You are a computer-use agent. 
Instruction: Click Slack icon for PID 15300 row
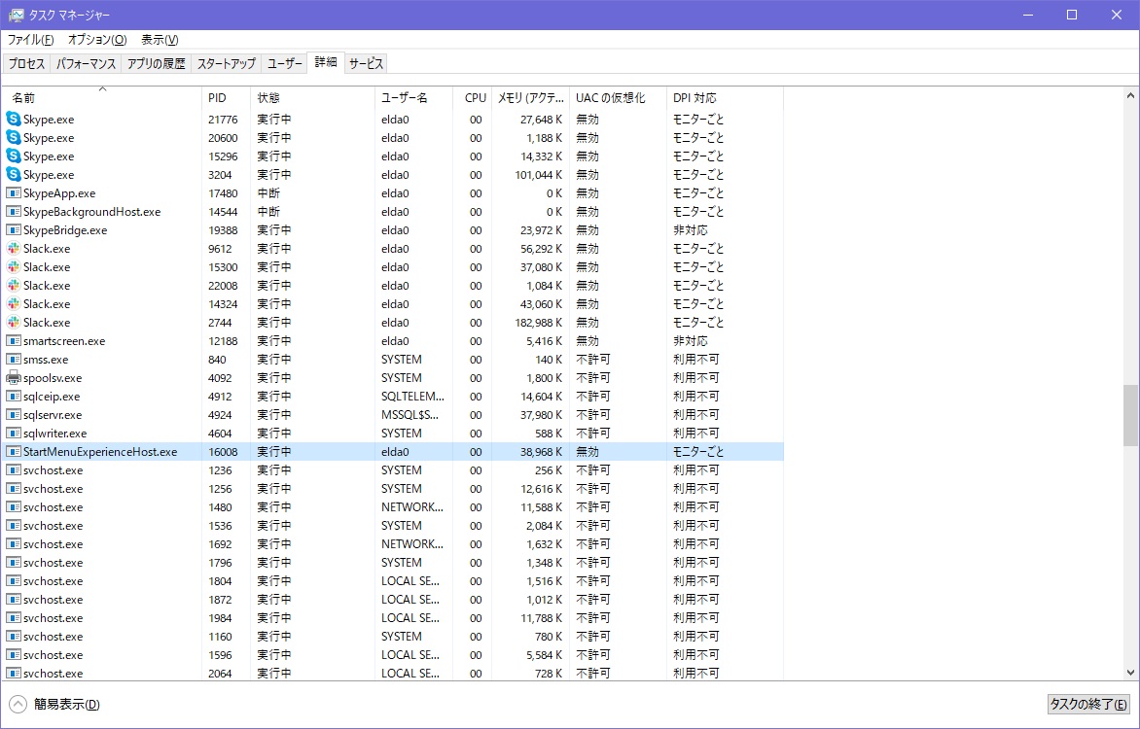point(13,266)
